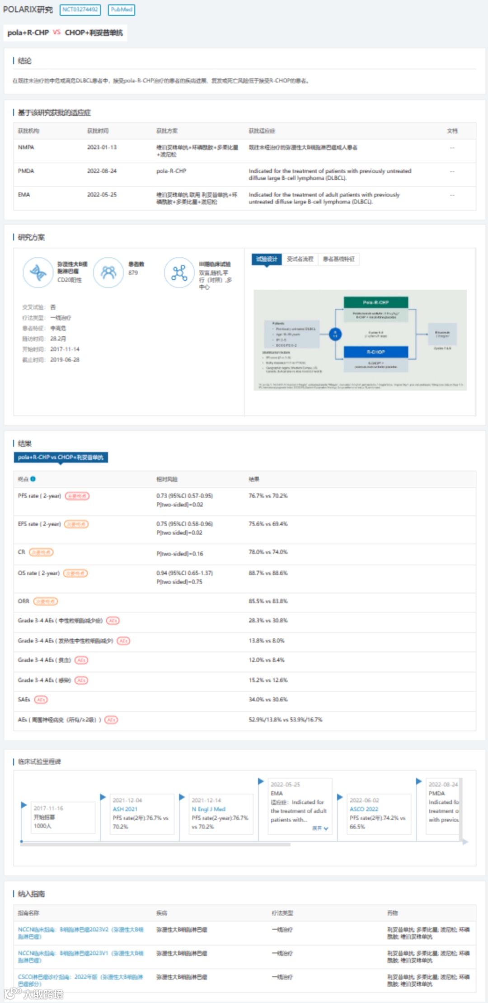Click the POLARIX研究 page title
Viewport: 488px width, 1003px height.
coord(28,9)
